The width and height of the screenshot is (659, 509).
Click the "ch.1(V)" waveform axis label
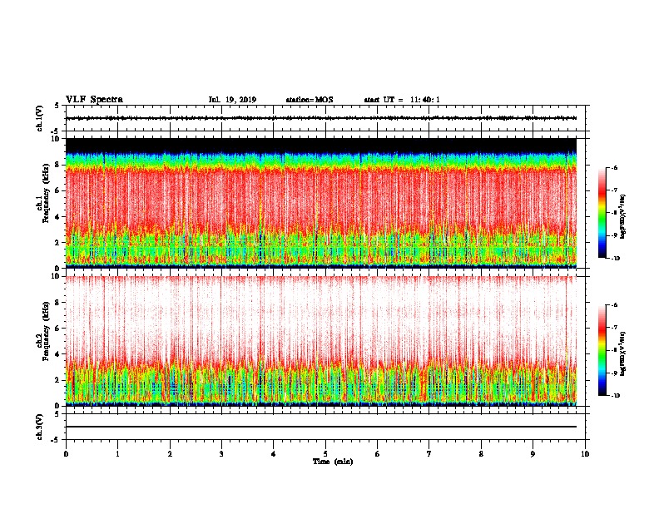pos(40,118)
